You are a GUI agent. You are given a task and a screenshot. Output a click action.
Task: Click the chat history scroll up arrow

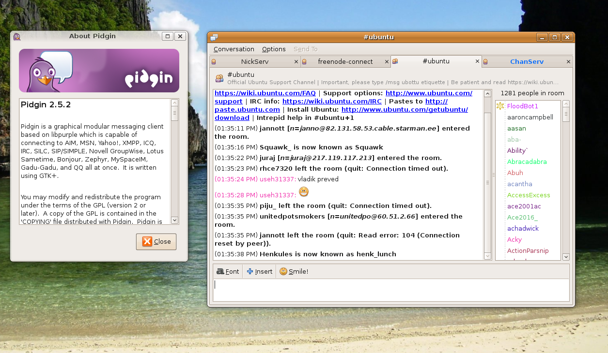coord(488,93)
